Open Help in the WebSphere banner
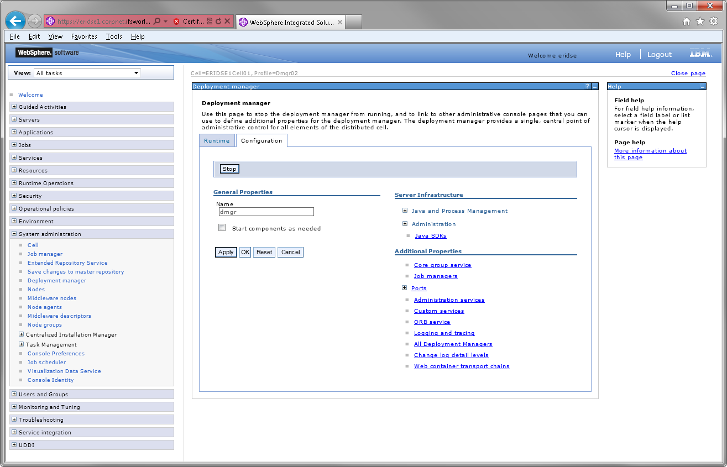727x467 pixels. 623,54
